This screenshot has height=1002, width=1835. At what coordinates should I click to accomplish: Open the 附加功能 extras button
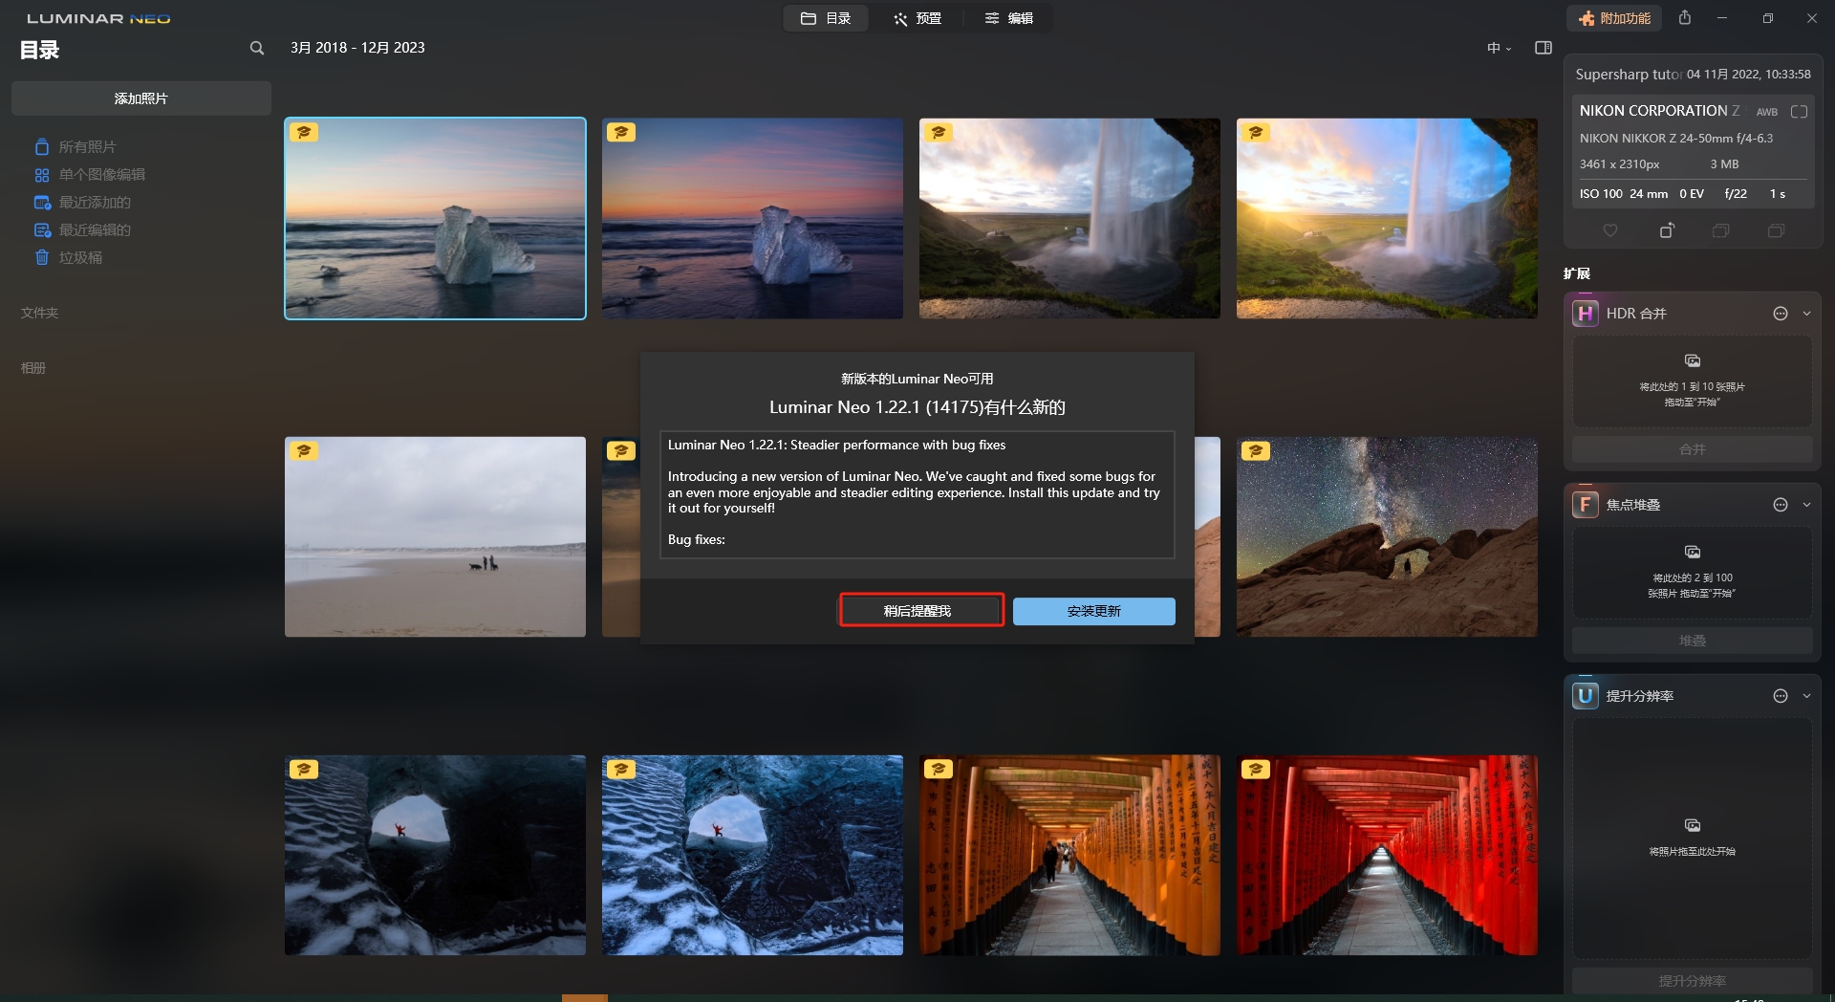[x=1614, y=18]
